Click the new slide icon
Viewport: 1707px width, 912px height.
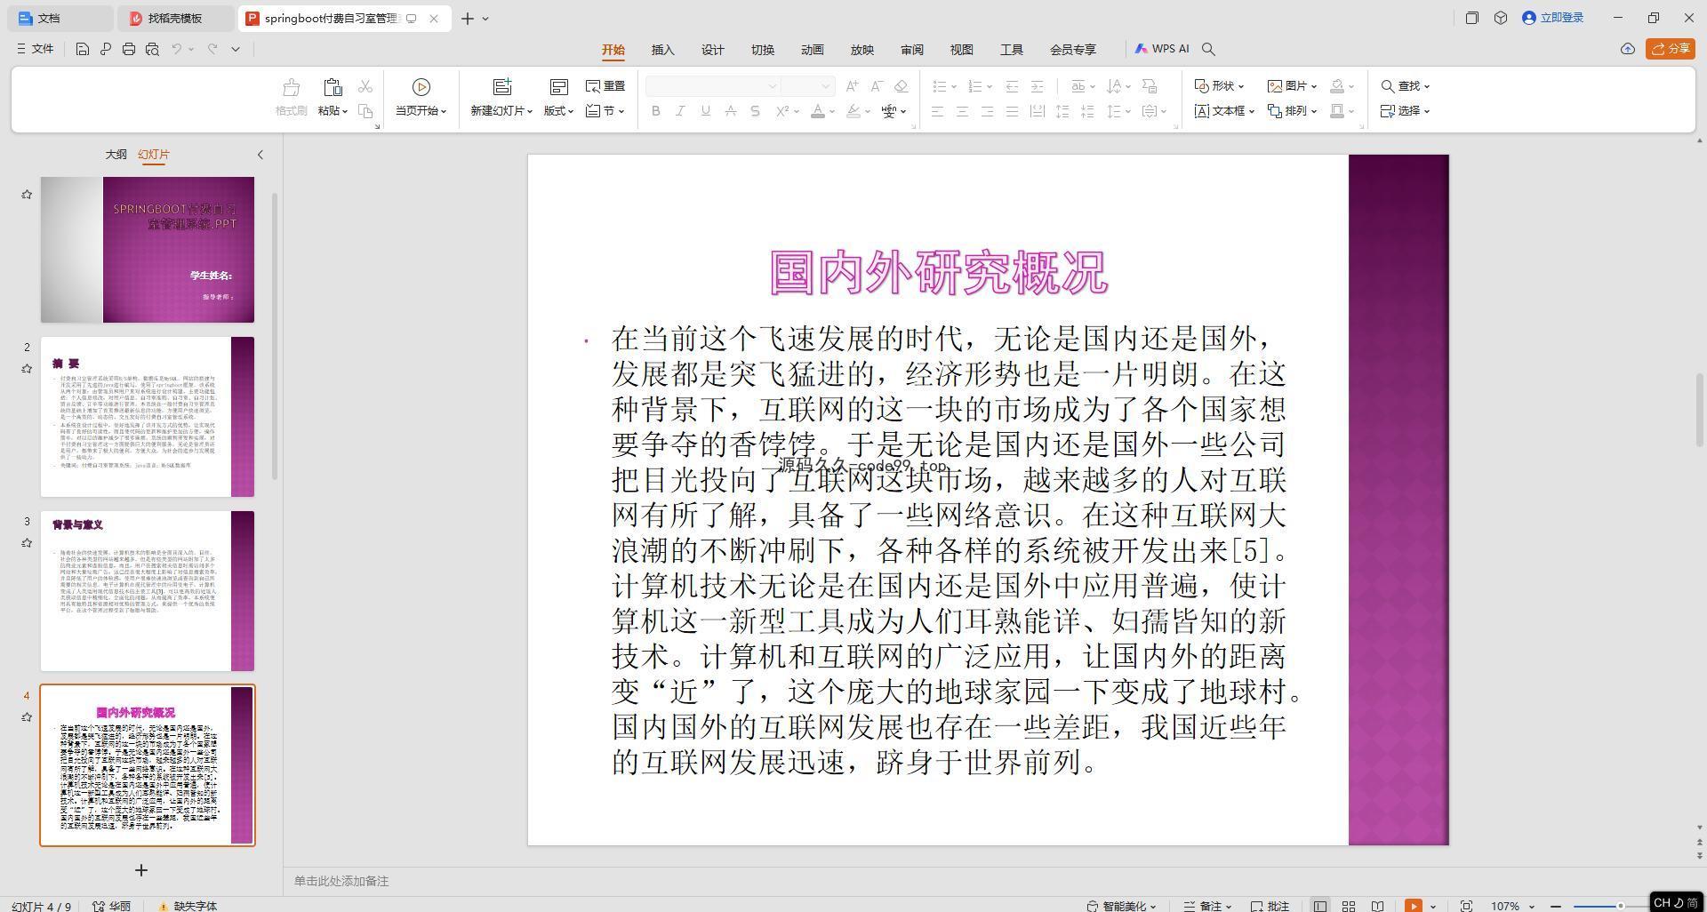tap(502, 87)
